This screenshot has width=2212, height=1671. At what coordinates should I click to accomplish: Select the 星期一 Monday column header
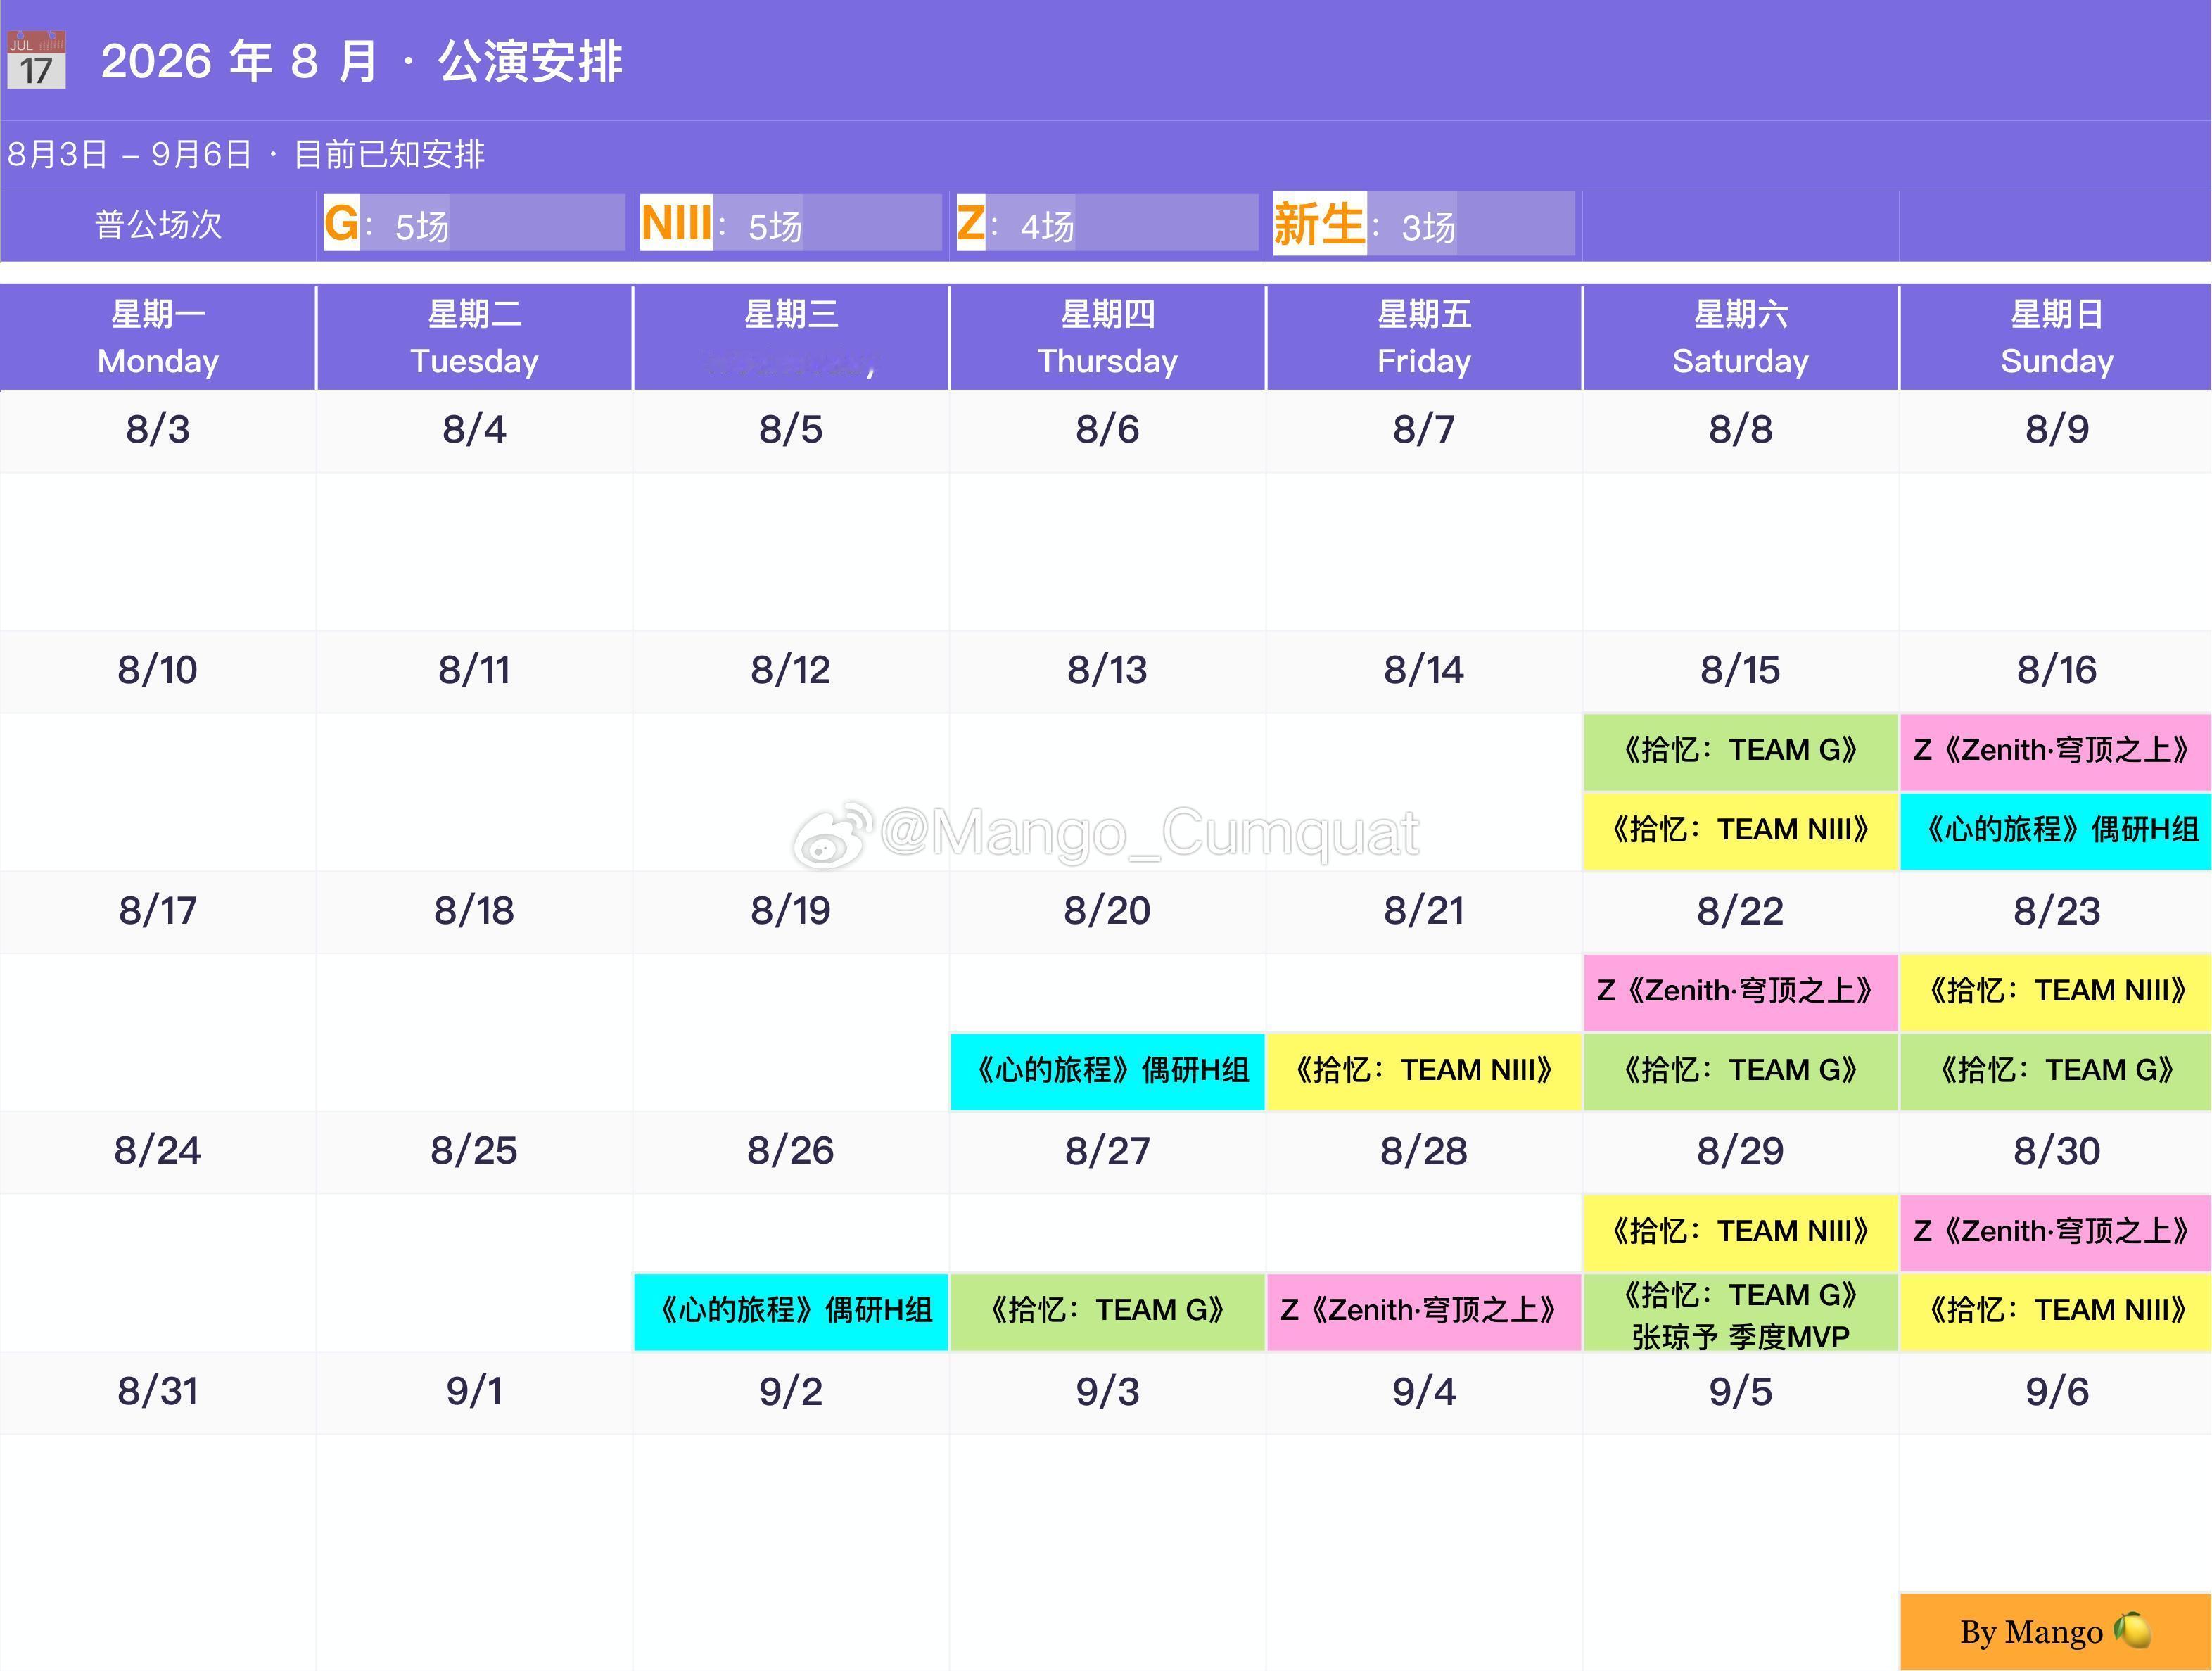[158, 337]
